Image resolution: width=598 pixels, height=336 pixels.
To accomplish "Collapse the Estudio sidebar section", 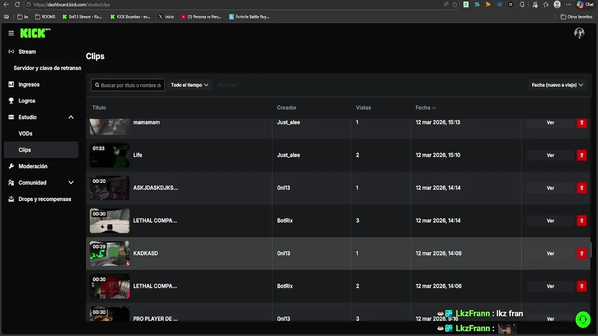I will point(71,117).
